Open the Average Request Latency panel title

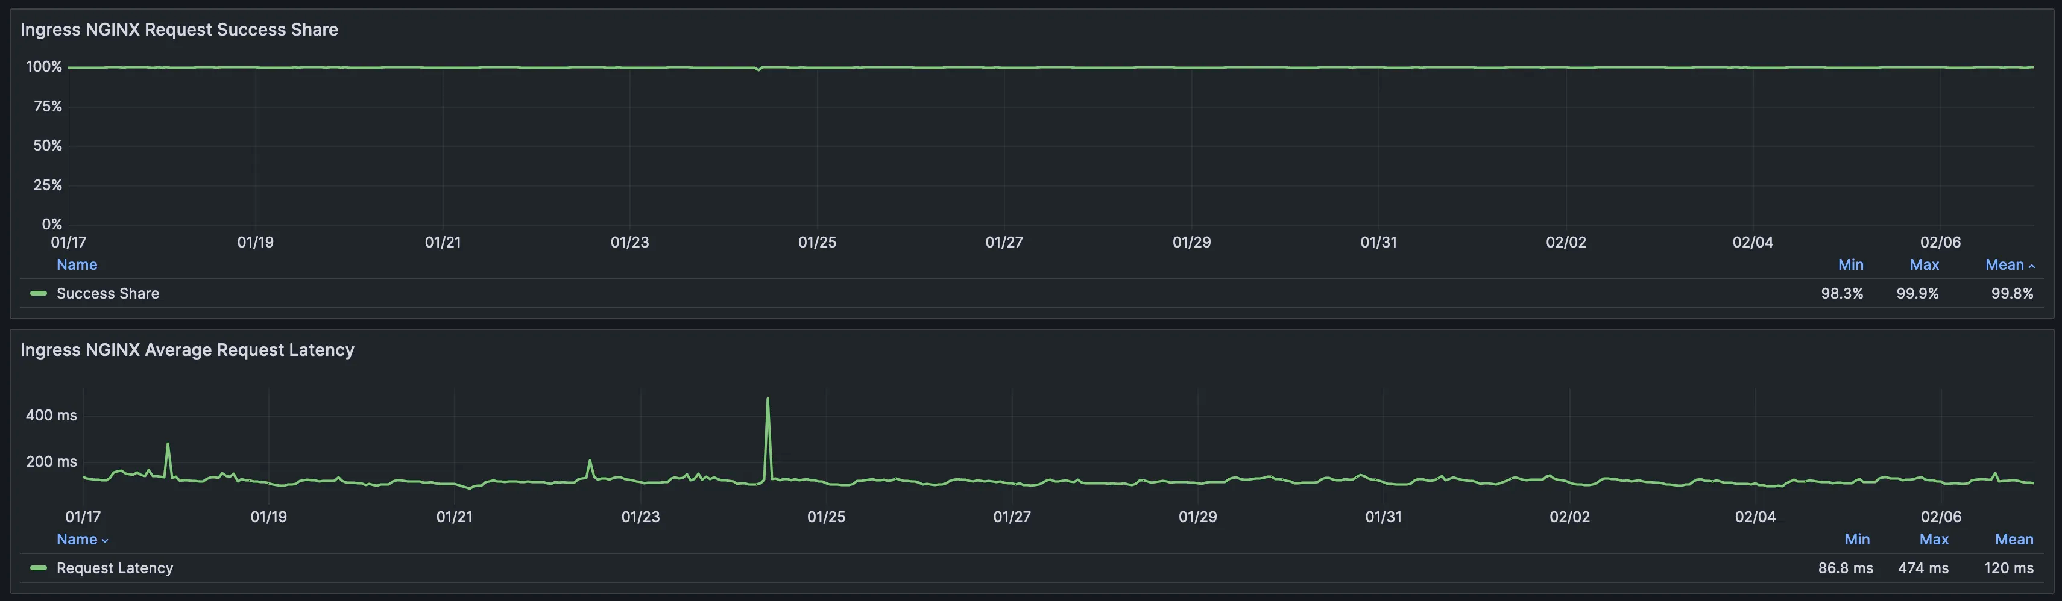188,350
